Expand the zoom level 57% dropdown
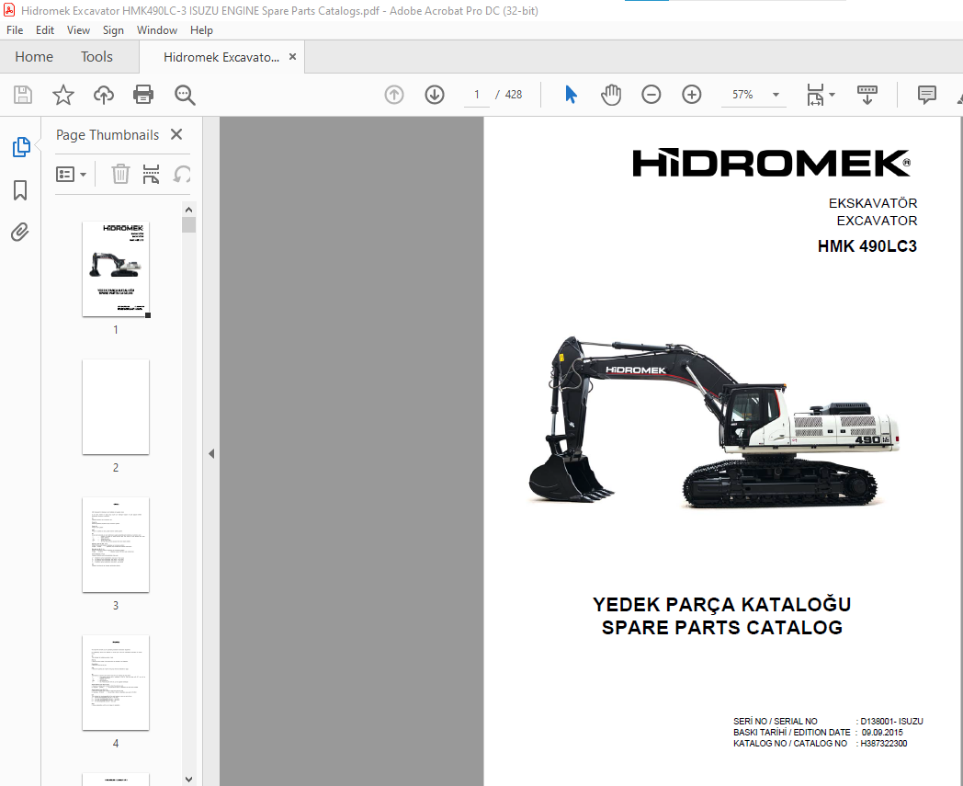This screenshot has height=786, width=963. 776,95
